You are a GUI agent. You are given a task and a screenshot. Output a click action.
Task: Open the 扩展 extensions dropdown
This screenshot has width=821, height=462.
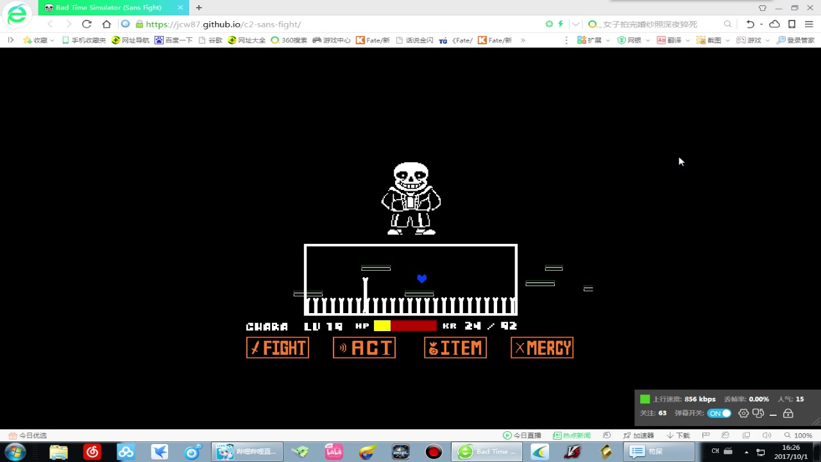[x=594, y=40]
